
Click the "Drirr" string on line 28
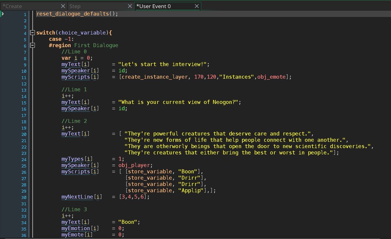(x=189, y=184)
